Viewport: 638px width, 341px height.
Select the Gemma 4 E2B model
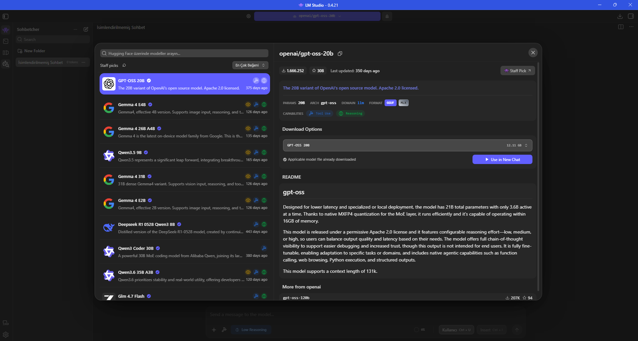[x=185, y=204]
